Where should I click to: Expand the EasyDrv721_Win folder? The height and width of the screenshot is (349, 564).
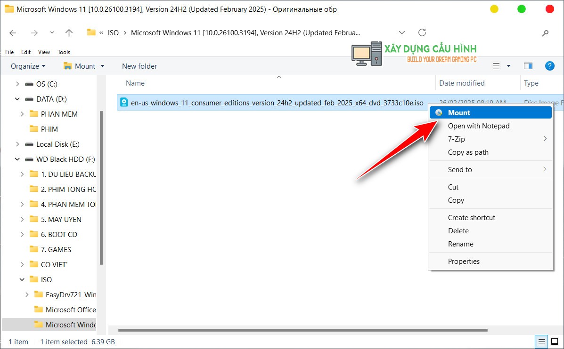(27, 295)
